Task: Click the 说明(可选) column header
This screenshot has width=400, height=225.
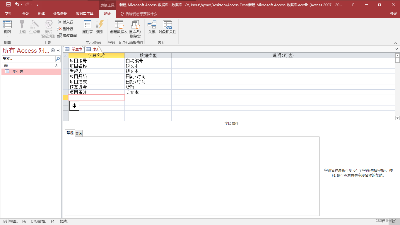Action: click(283, 55)
